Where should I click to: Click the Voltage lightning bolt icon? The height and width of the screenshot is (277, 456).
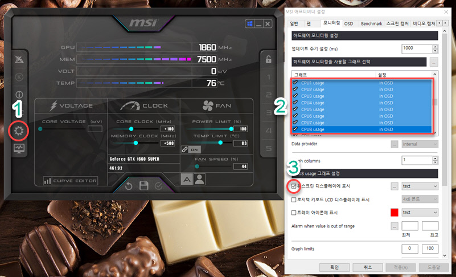[x=53, y=106]
